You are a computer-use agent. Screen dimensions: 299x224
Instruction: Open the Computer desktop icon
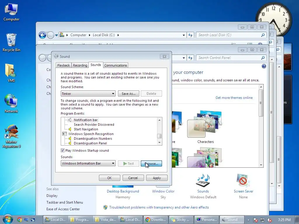11,12
